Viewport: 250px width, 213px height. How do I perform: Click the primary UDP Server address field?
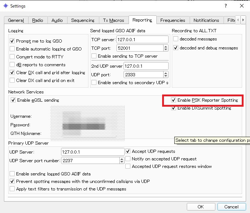click(92, 152)
